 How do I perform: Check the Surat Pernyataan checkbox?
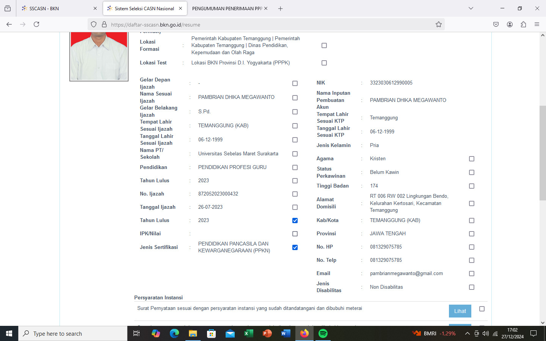click(482, 309)
